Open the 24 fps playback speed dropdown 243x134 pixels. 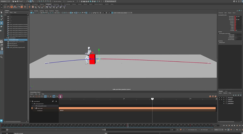tap(219, 130)
